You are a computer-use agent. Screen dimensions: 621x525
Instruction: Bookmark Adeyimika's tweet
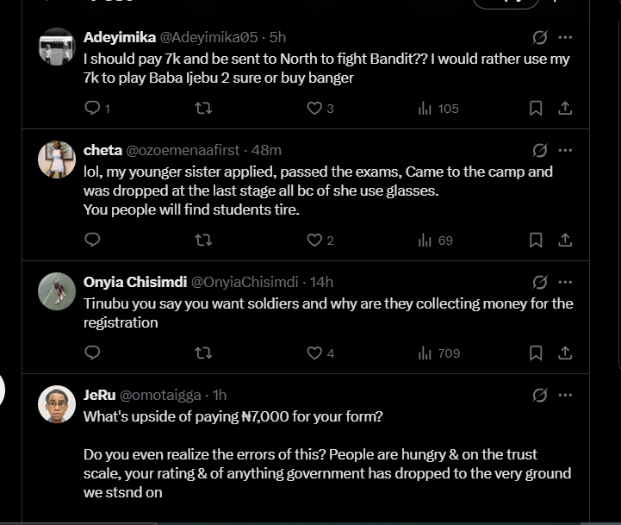pos(536,109)
